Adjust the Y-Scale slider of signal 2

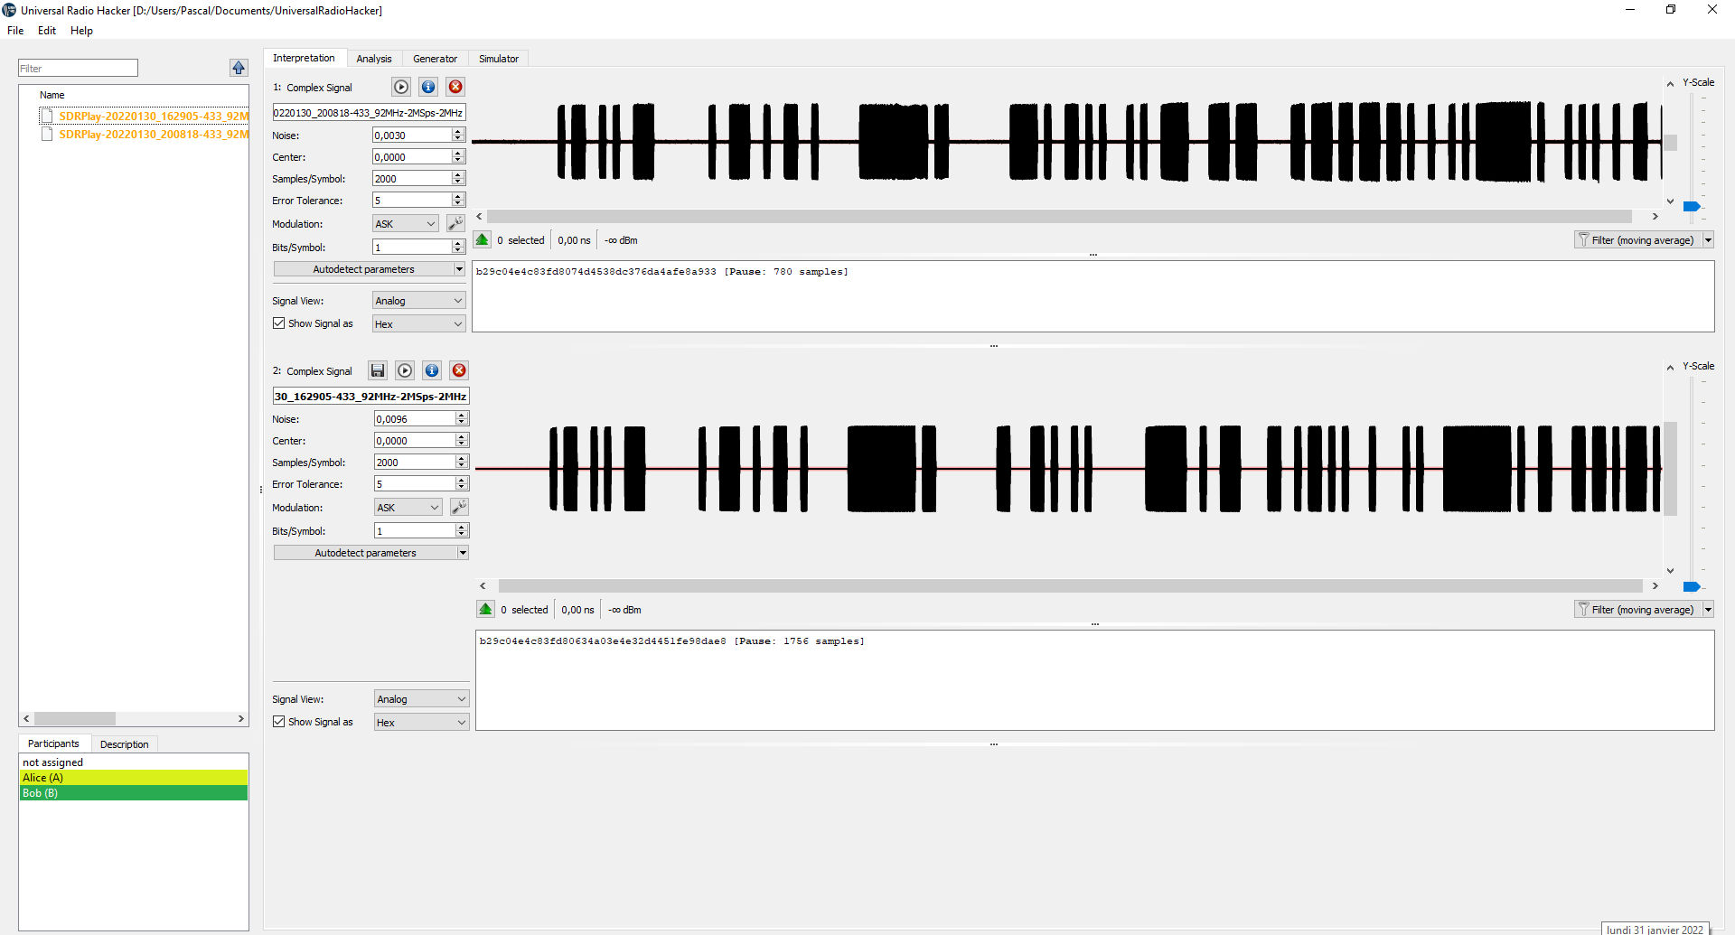[1693, 586]
